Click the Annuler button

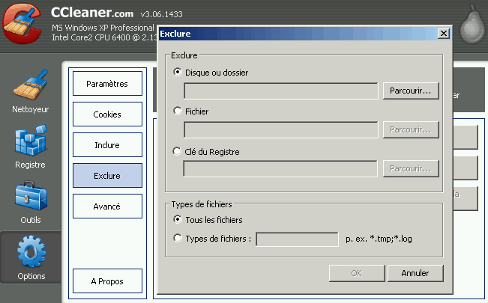coord(415,273)
